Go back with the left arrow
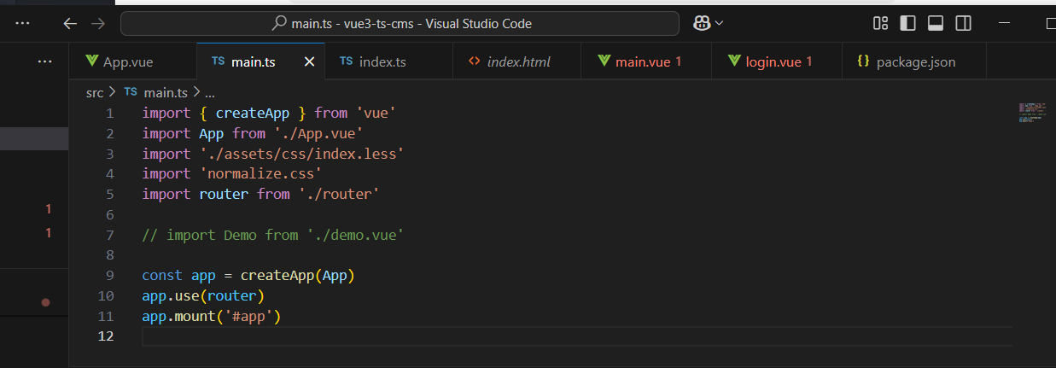 70,23
